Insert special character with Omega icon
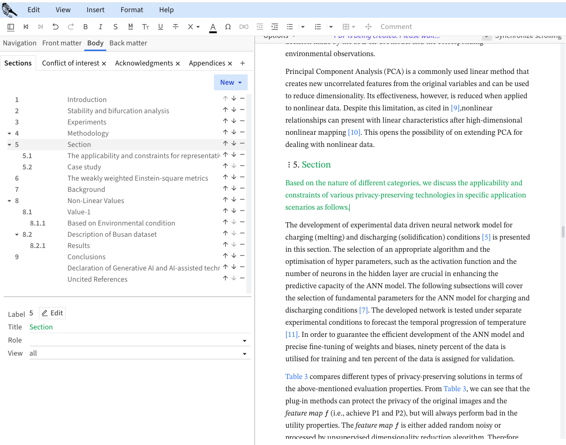The height and width of the screenshot is (445, 566). point(228,27)
